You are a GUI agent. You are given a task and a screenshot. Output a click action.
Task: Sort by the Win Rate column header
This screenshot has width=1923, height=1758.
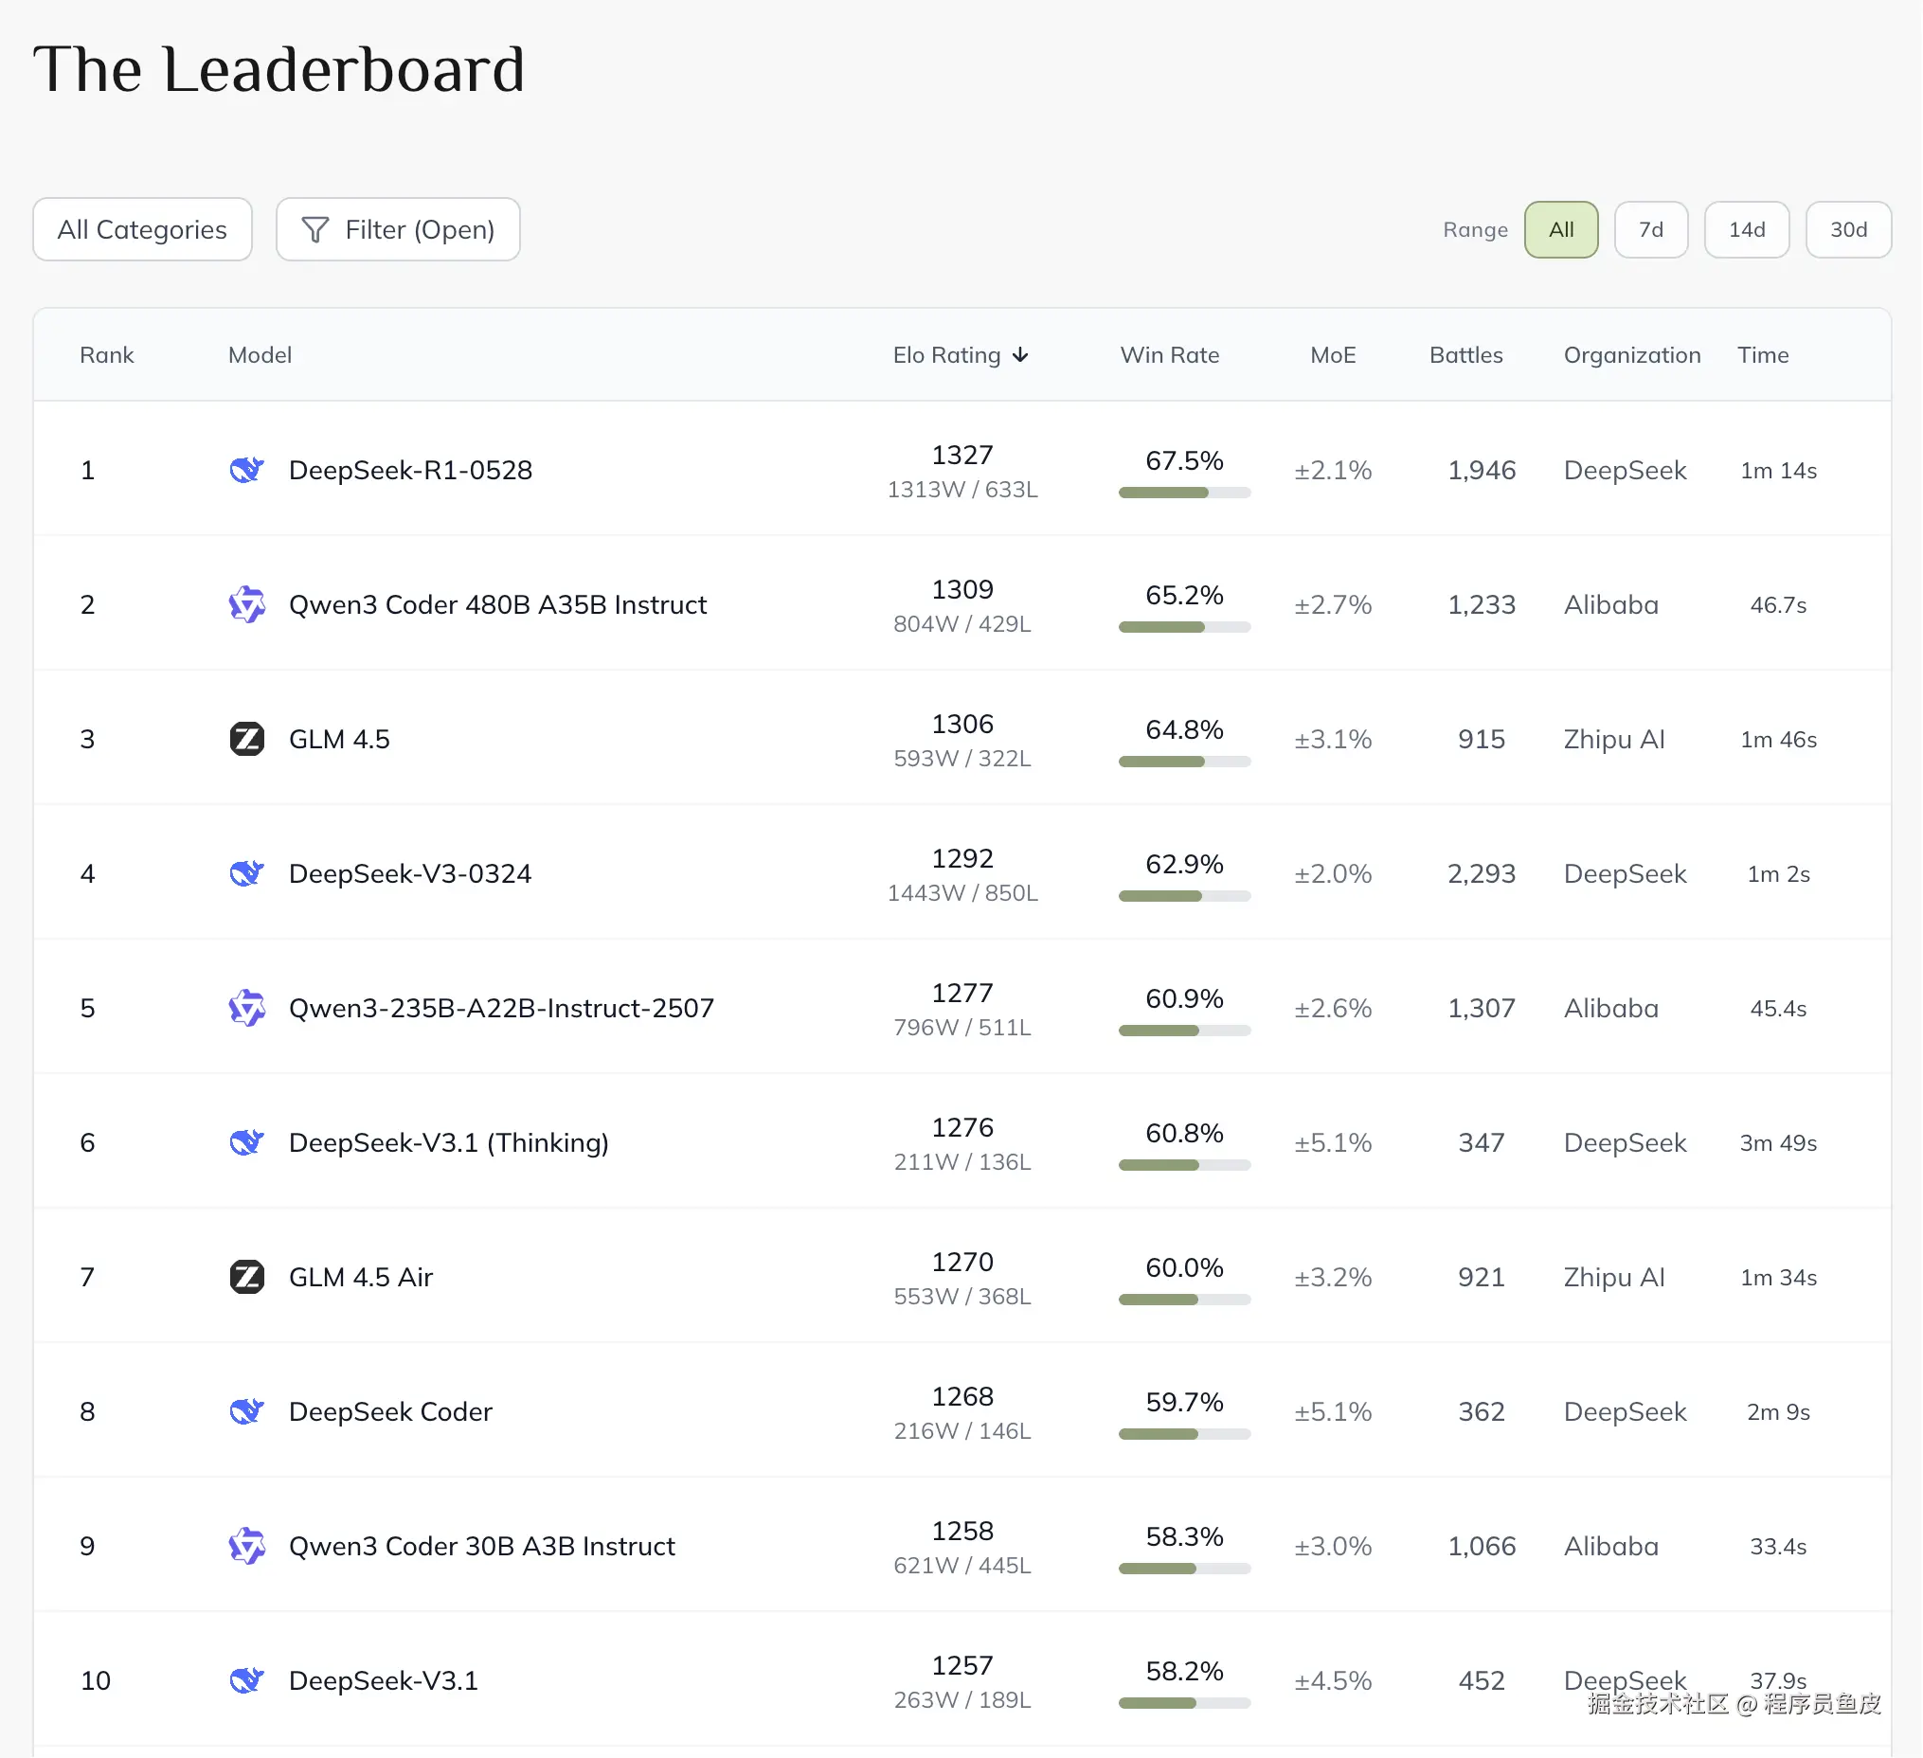1170,356
